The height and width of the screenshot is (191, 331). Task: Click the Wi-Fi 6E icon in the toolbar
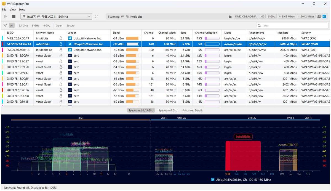point(319,16)
